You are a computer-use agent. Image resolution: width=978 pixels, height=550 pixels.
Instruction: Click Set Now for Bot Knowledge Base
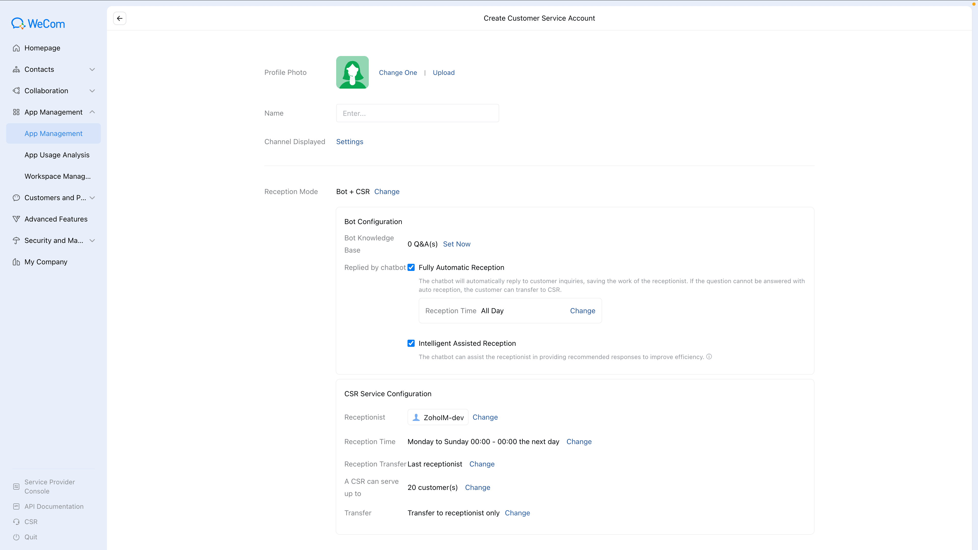coord(456,244)
